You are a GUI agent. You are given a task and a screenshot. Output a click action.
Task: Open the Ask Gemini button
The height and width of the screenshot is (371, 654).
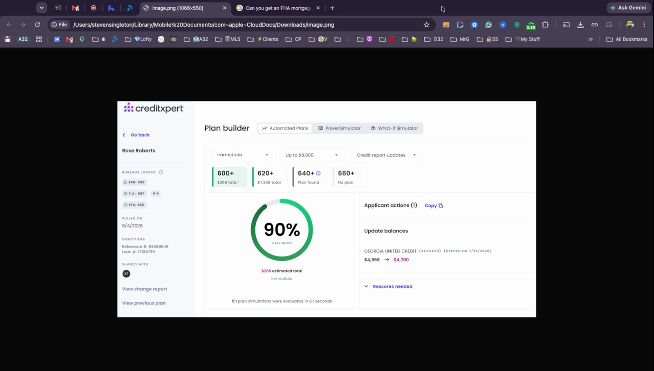pyautogui.click(x=628, y=8)
